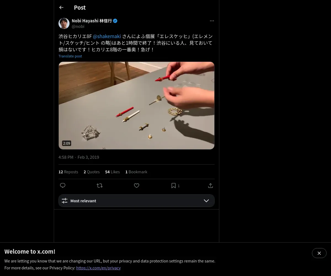The height and width of the screenshot is (276, 331).
Task: Click the repost arrows icon
Action: 100,185
